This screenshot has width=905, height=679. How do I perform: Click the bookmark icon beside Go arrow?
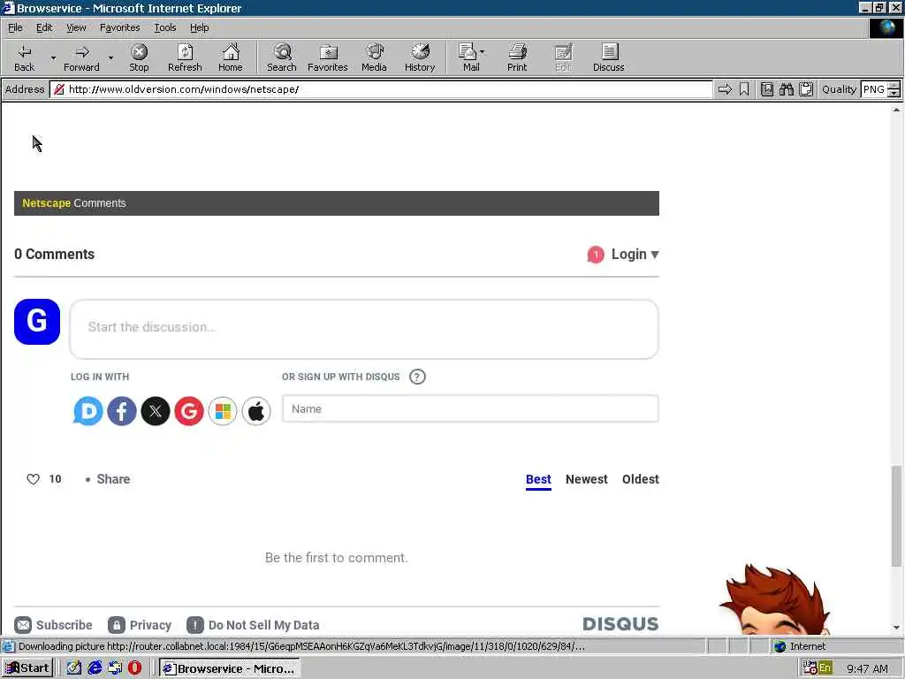click(x=744, y=89)
